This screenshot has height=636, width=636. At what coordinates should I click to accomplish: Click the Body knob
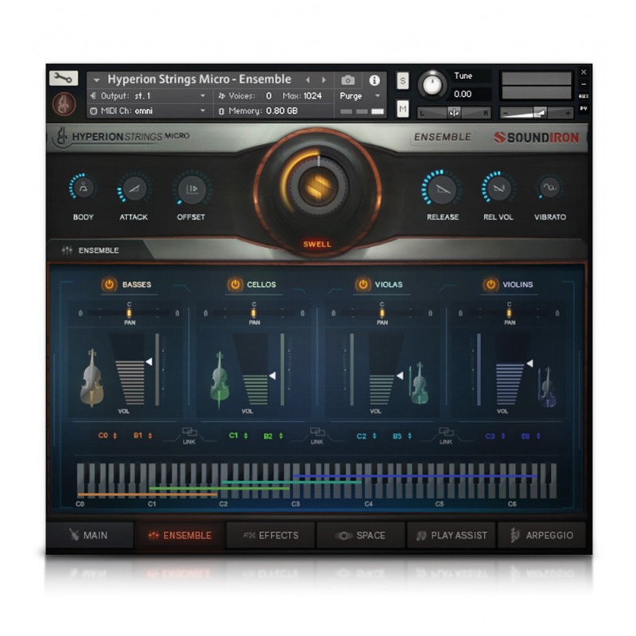pyautogui.click(x=83, y=189)
